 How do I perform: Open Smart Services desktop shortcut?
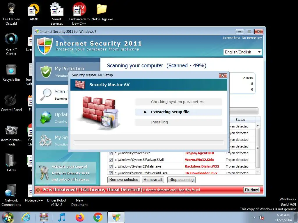tap(57, 14)
